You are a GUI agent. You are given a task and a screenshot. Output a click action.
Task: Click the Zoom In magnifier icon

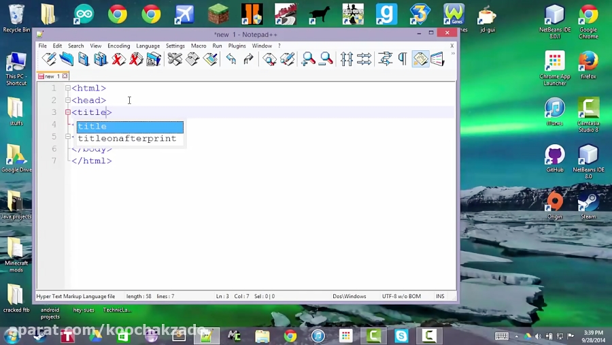coord(309,60)
